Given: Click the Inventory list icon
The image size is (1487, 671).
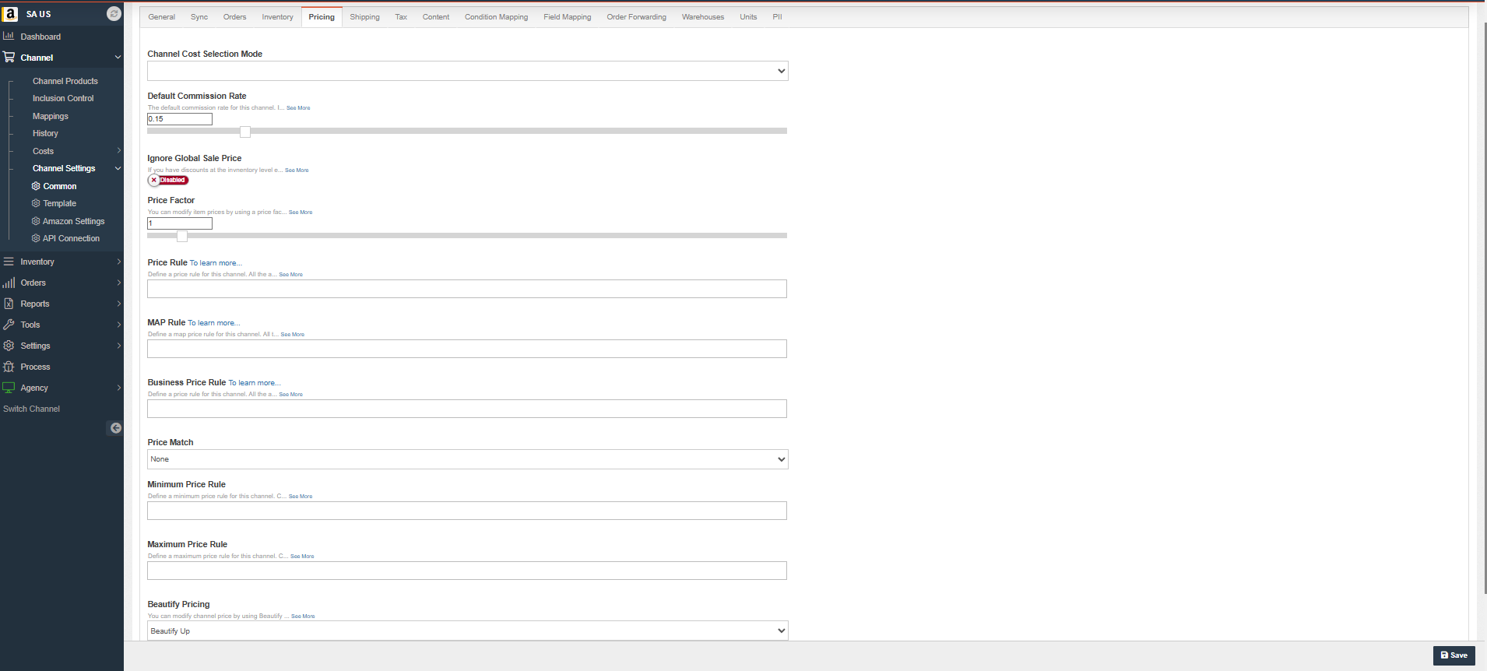Looking at the screenshot, I should 9,262.
